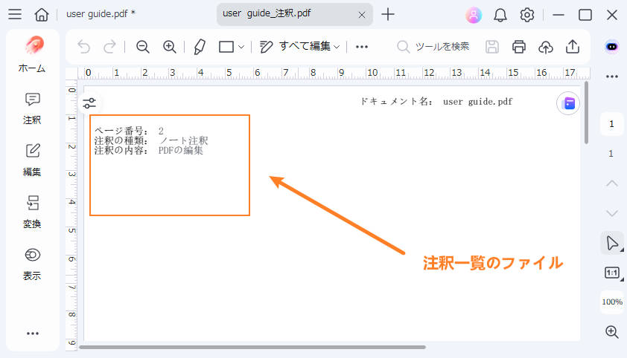The width and height of the screenshot is (627, 358).
Task: Save the document with the disk icon
Action: [x=491, y=47]
